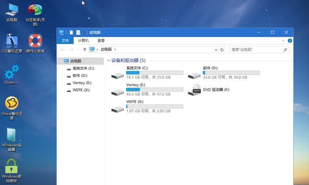This screenshot has width=309, height=185.
Task: Click the chevron before 此电脑 in address bar
Action: [97, 49]
